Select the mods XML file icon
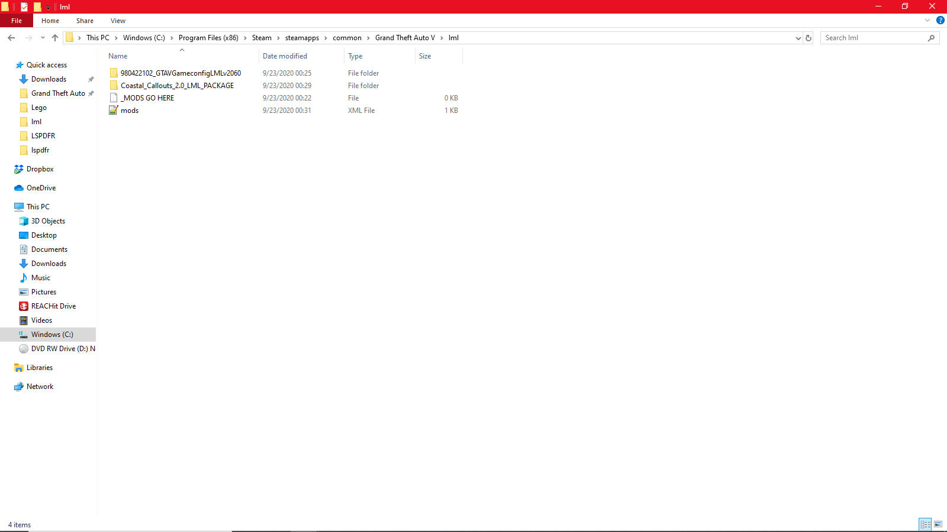Screen dimensions: 947x532 114,111
